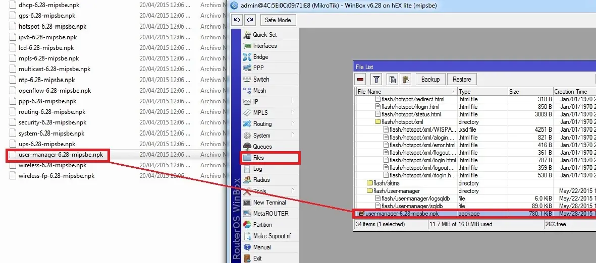Sort by Type column header

point(482,92)
